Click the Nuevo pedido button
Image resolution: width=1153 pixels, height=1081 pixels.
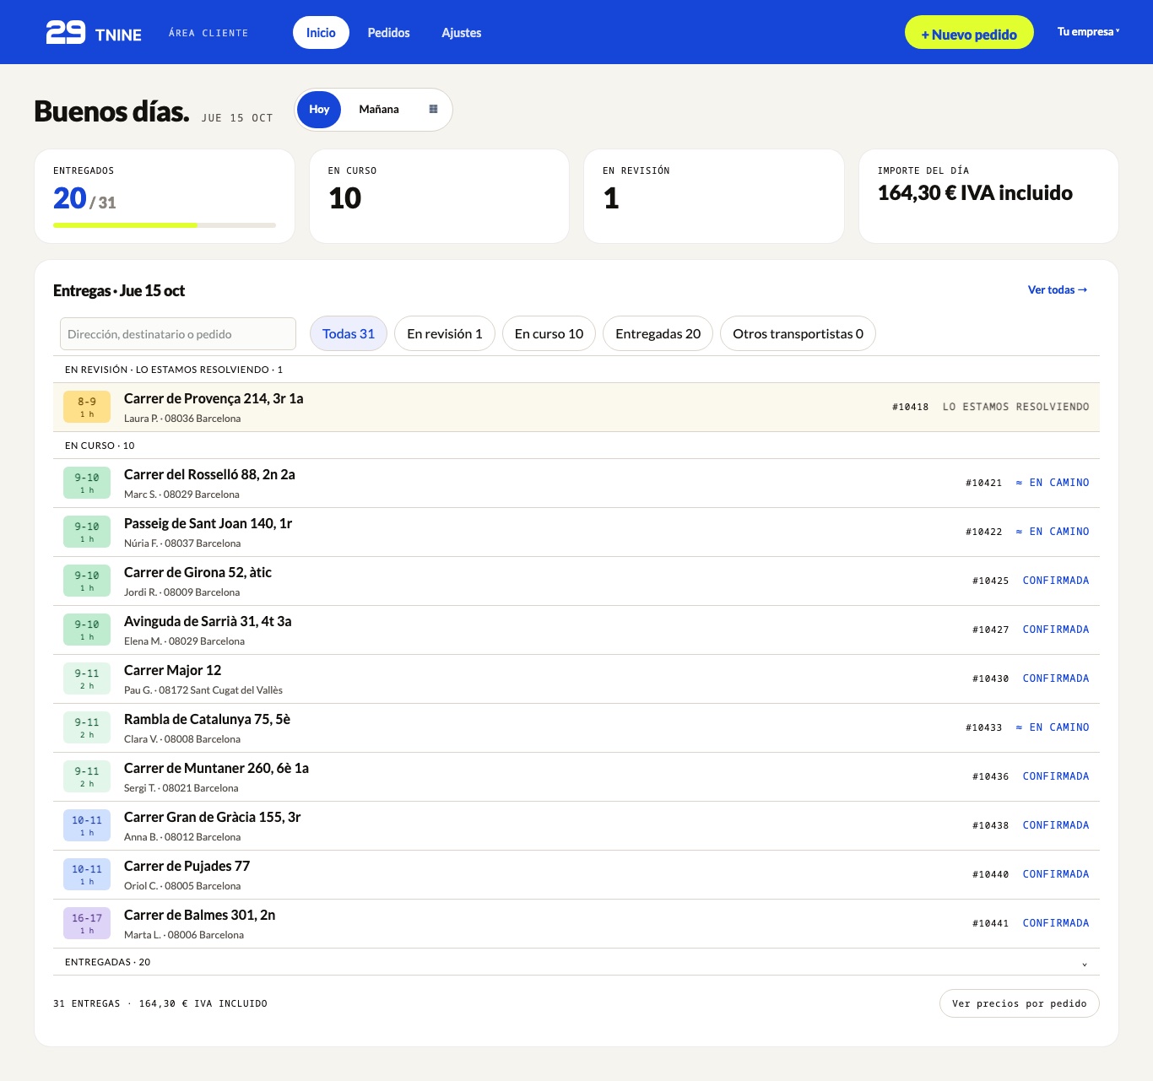click(969, 32)
